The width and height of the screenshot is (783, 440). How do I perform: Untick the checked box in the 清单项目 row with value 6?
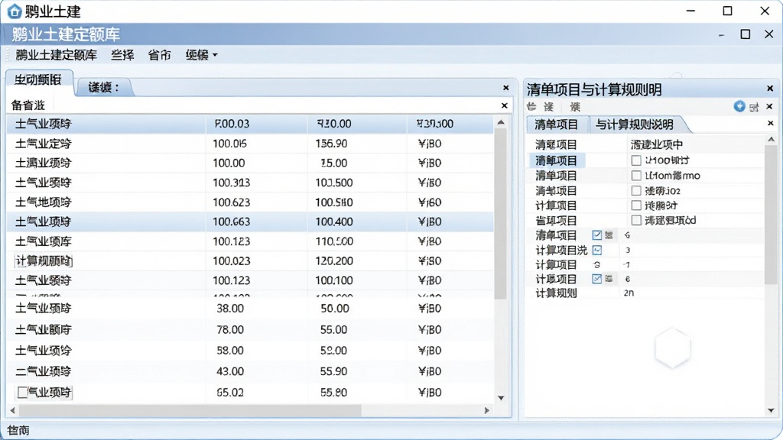[597, 235]
